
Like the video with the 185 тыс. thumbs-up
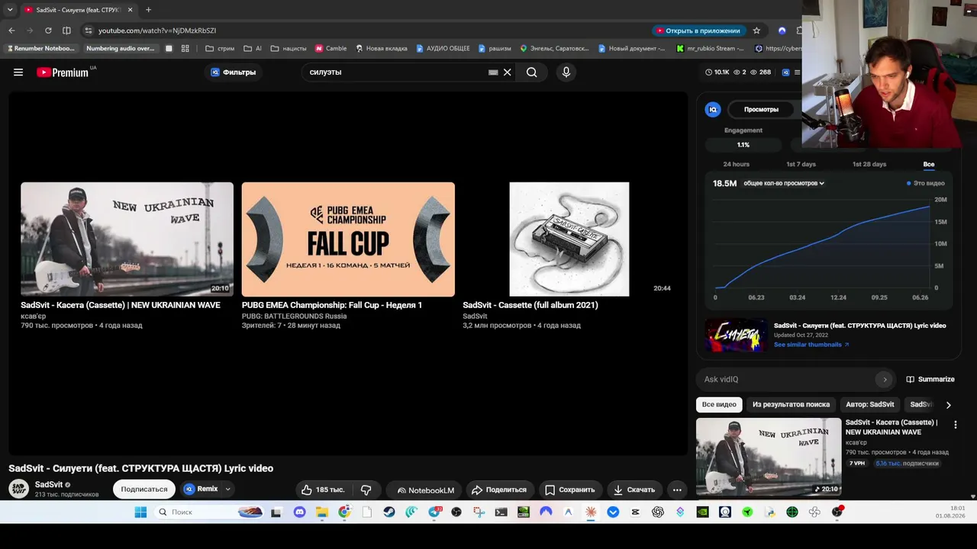pyautogui.click(x=324, y=490)
